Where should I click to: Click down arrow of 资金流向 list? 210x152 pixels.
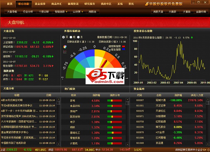pyautogui.click(x=208, y=144)
